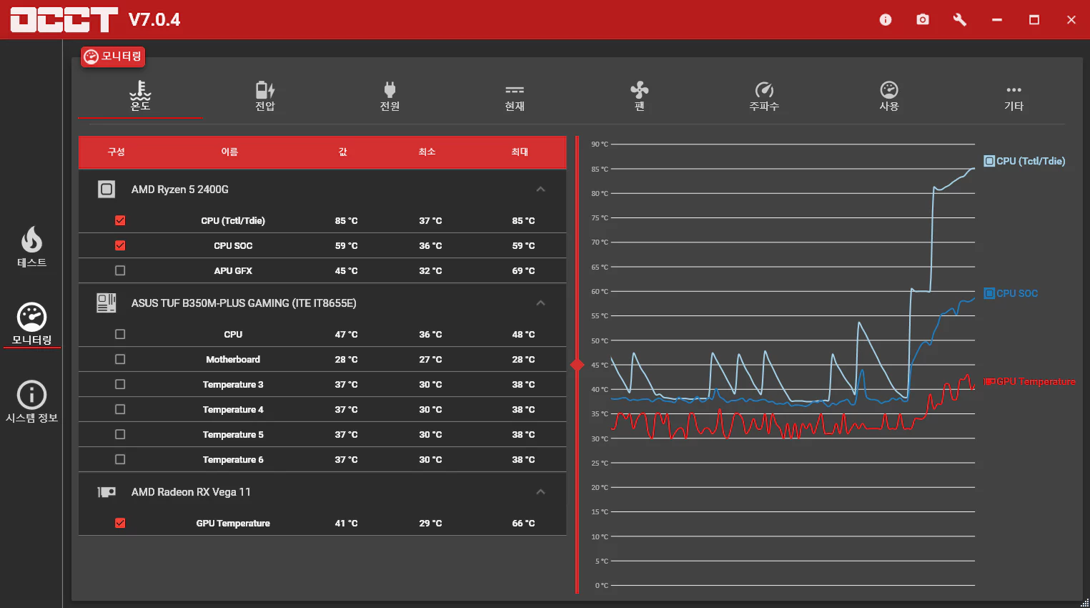
Task: Click the 현재 current icon
Action: tap(515, 90)
